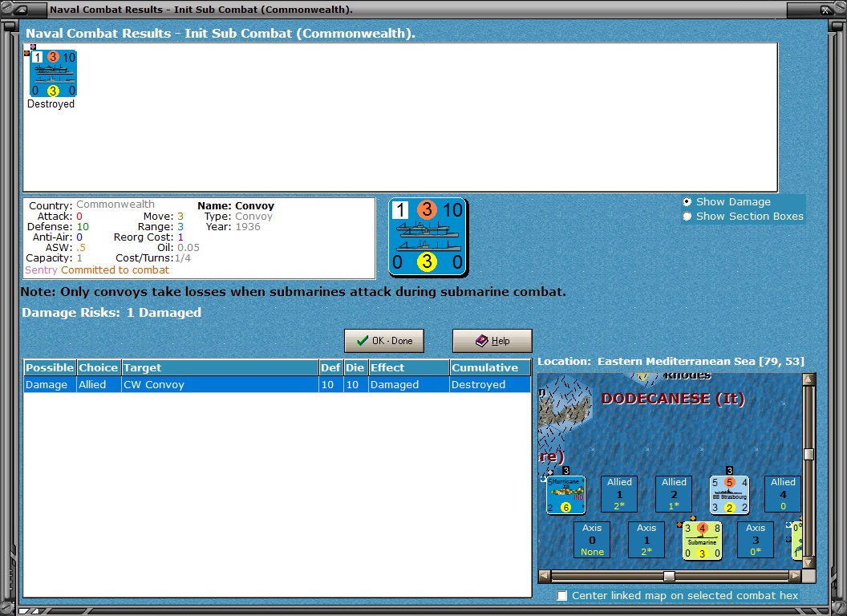
Task: Select the yellow Submarine counter
Action: (703, 541)
